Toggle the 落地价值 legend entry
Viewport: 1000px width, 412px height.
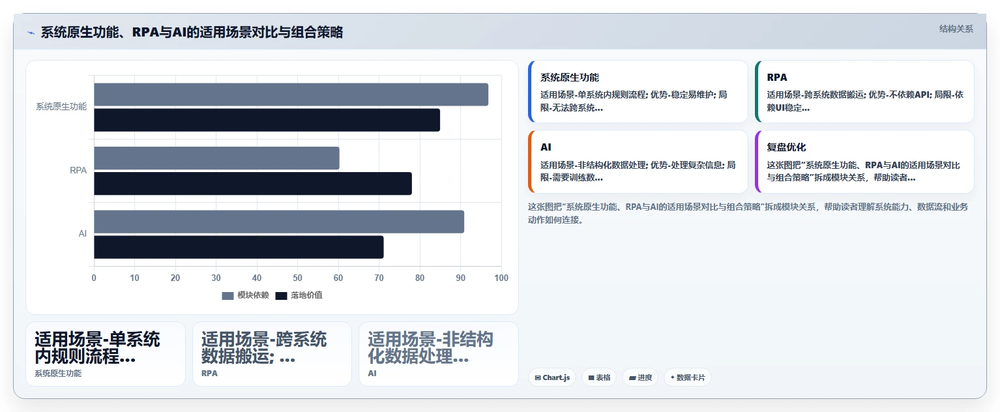pos(299,295)
